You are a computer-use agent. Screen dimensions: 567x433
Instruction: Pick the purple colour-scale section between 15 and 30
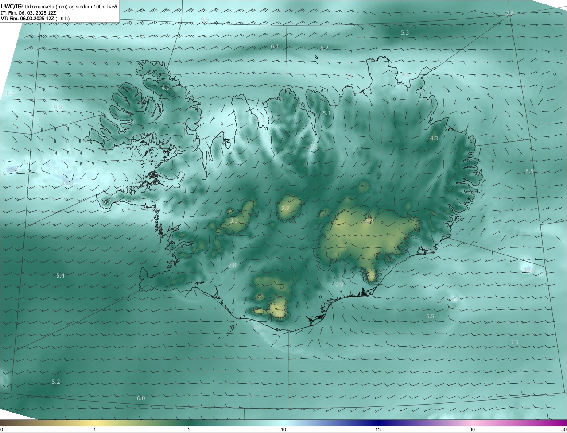(x=425, y=423)
